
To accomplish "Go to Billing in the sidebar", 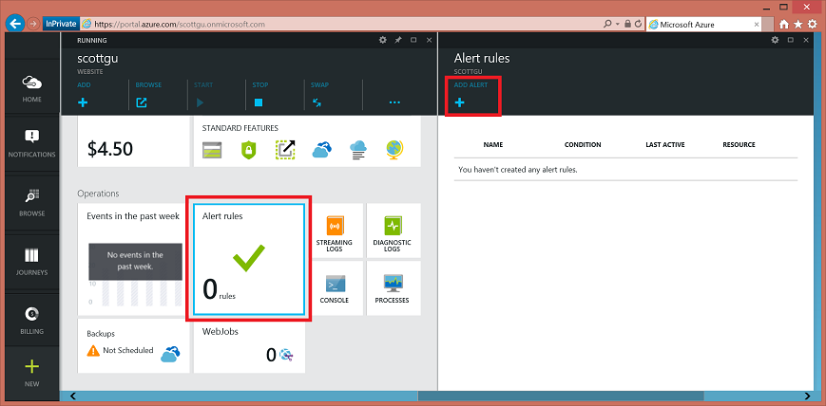I will click(x=31, y=321).
